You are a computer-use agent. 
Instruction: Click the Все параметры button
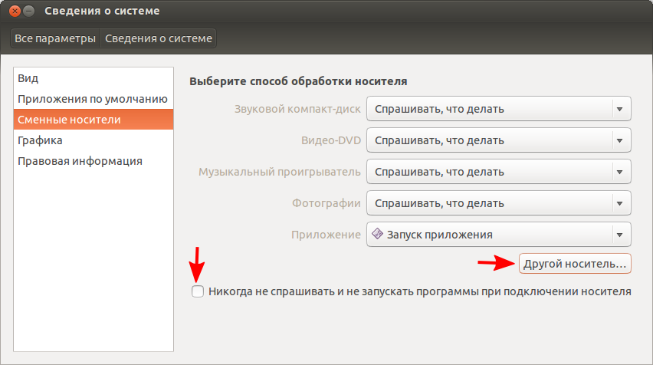[55, 38]
